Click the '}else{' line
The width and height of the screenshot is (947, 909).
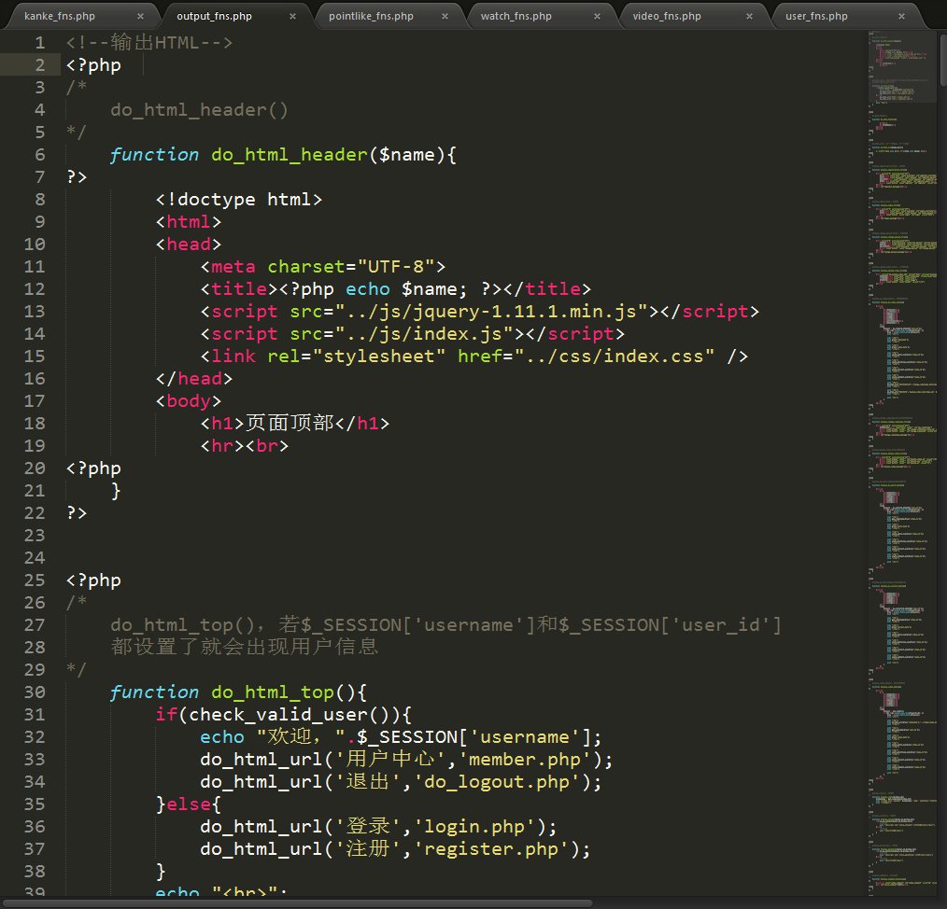[189, 804]
